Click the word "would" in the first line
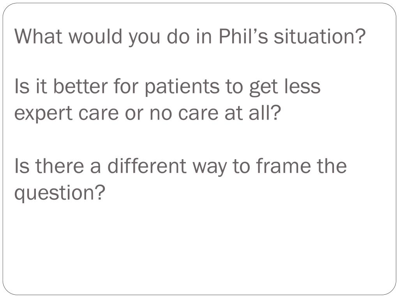 (x=96, y=36)
